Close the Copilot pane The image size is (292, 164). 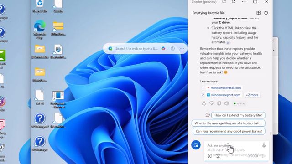(x=266, y=2)
